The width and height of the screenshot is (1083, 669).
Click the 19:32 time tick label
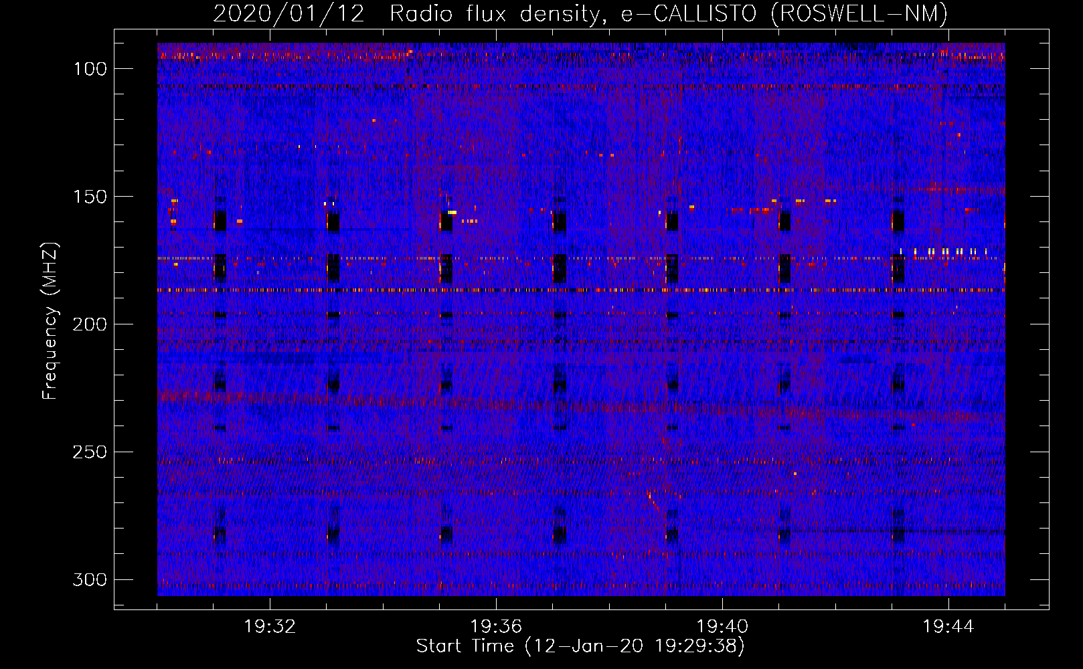pos(270,627)
